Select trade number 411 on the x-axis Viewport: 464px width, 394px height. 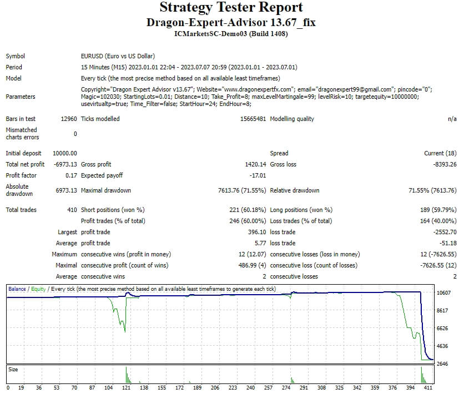(x=428, y=388)
